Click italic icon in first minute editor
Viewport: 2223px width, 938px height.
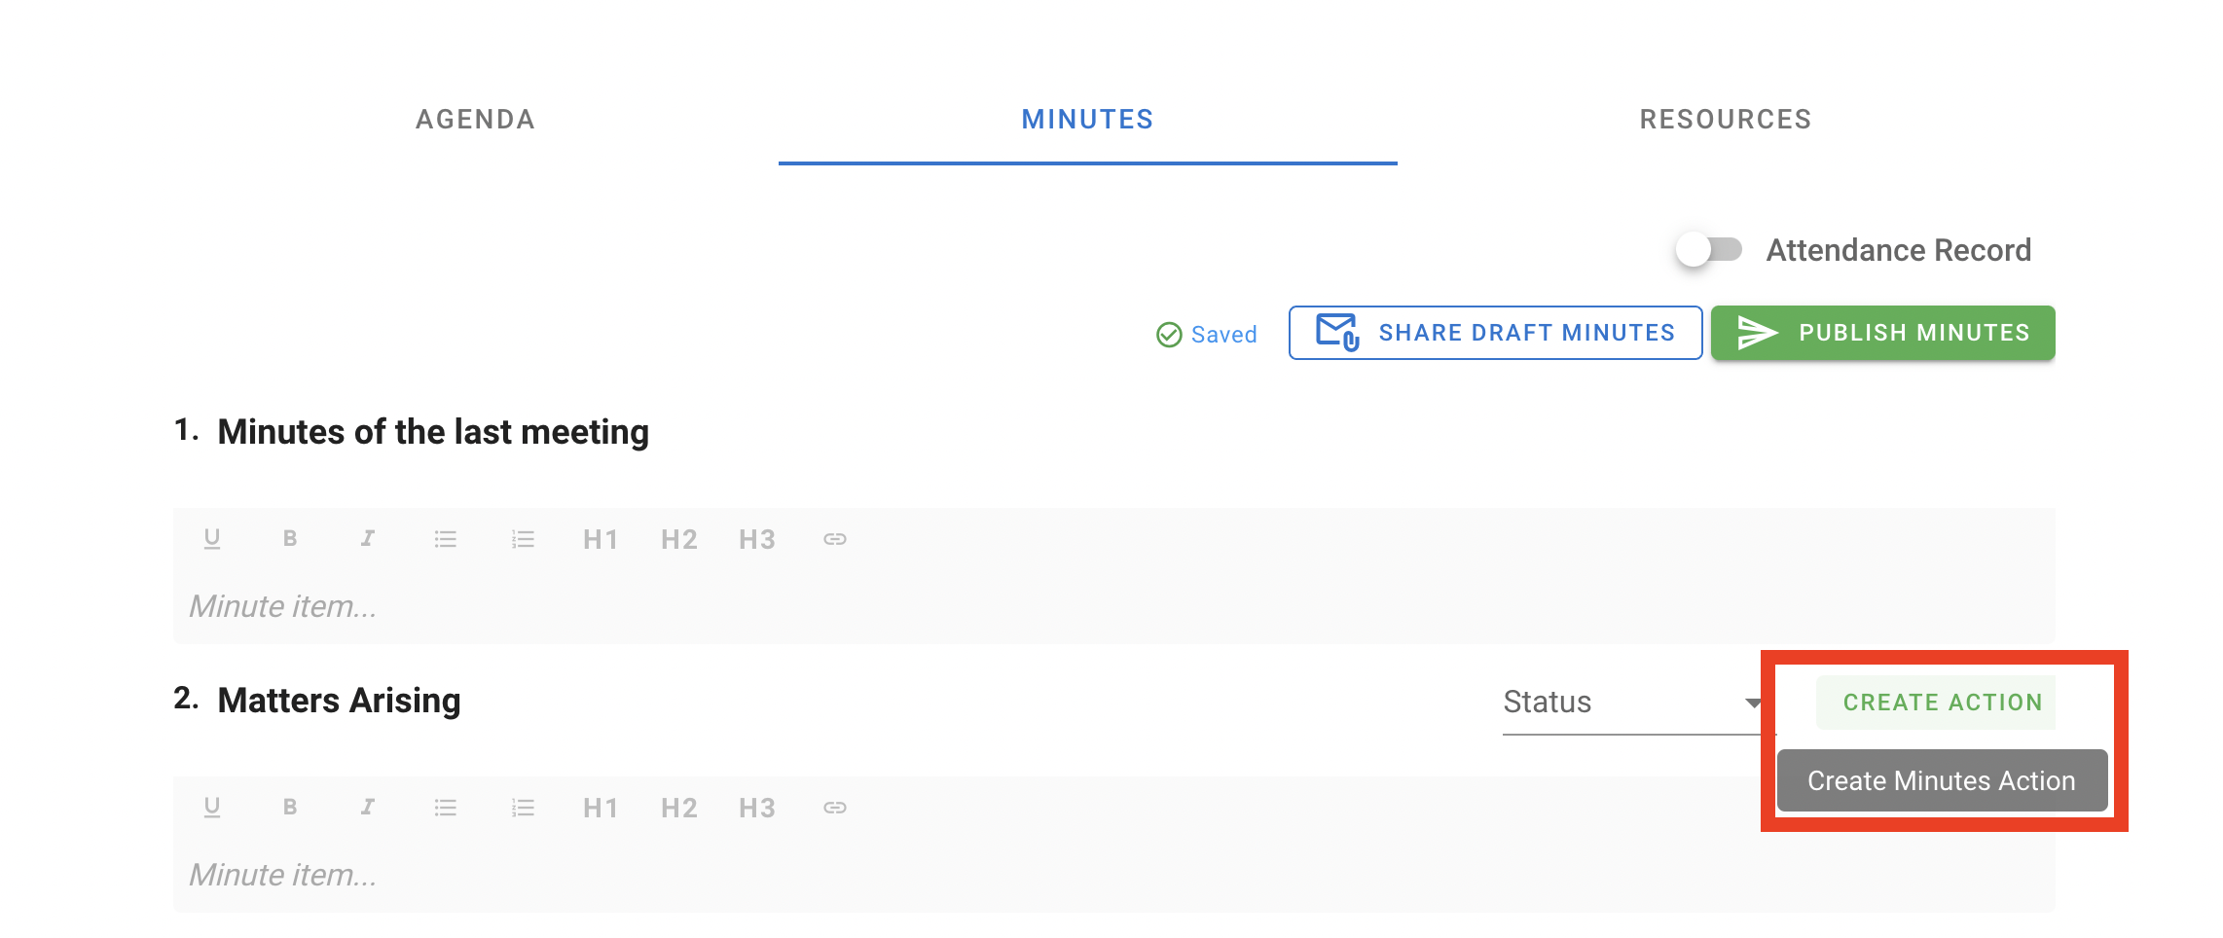(x=368, y=539)
